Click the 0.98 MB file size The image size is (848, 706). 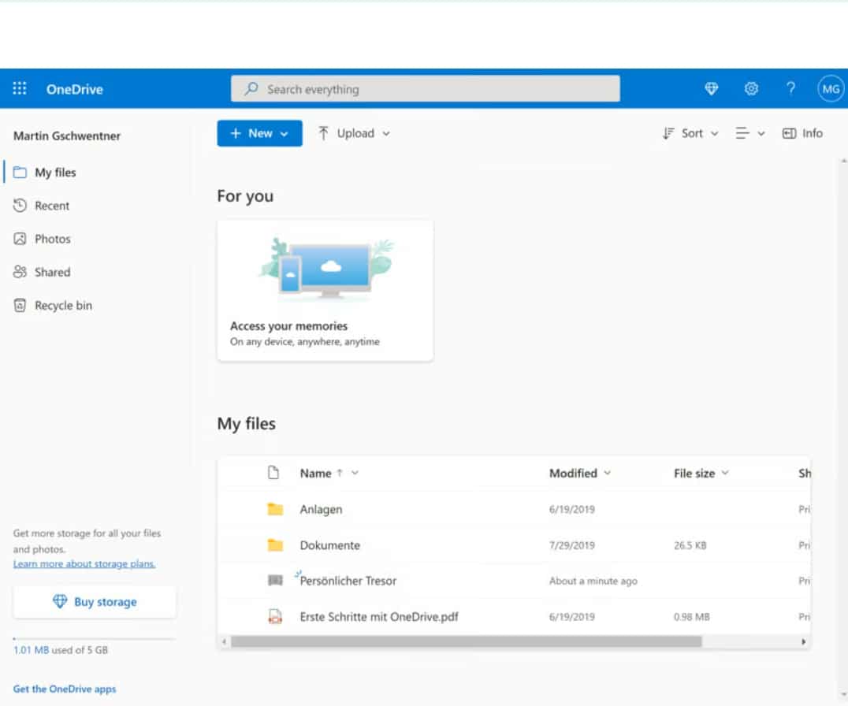coord(692,616)
